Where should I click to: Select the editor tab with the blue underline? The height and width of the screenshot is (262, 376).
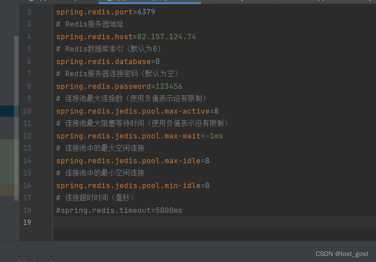149,2
